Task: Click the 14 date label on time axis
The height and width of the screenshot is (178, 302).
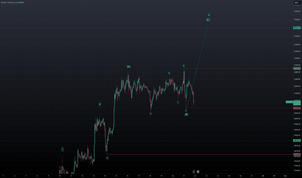Action: (x=105, y=176)
